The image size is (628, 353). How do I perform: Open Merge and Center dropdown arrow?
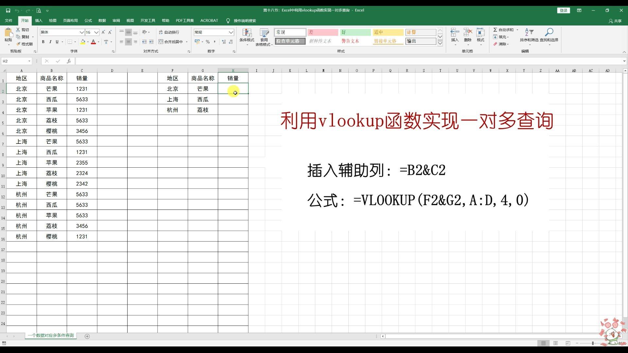point(187,42)
